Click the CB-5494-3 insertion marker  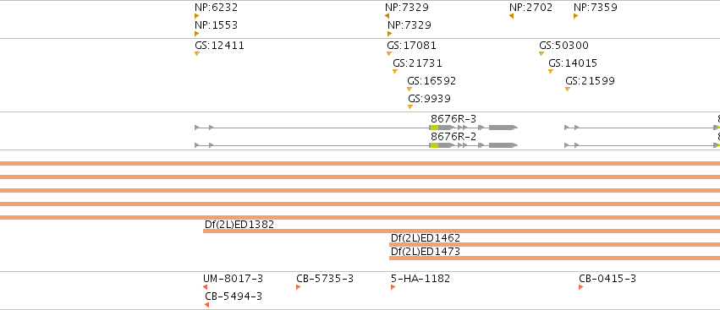[x=207, y=305]
